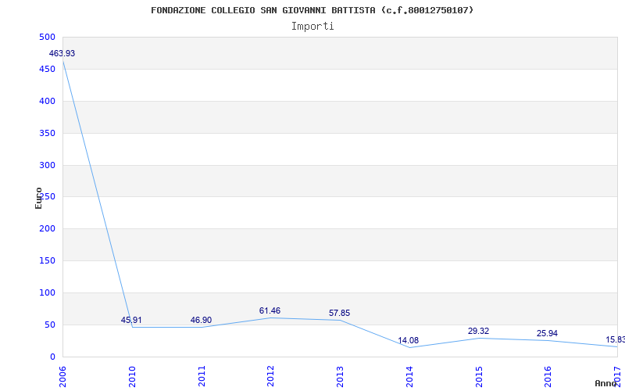
Task: Click the 2014 x-axis year label
Action: click(x=409, y=376)
